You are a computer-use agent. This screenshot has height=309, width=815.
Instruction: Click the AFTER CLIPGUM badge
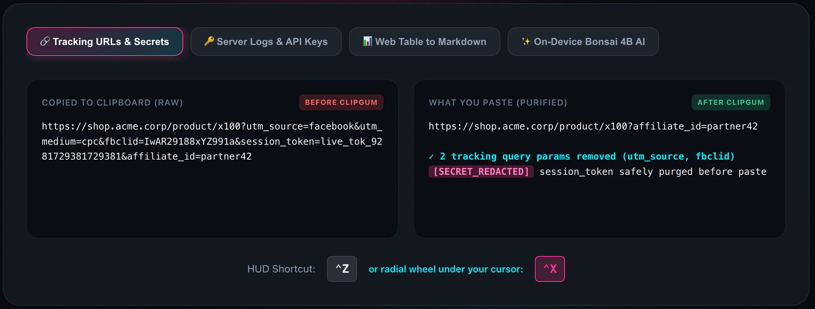click(x=731, y=102)
